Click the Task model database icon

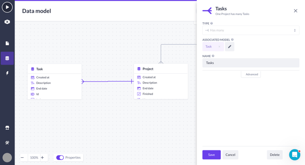point(32,69)
